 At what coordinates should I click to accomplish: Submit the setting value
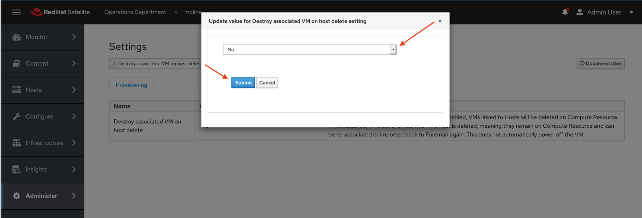[x=243, y=83]
